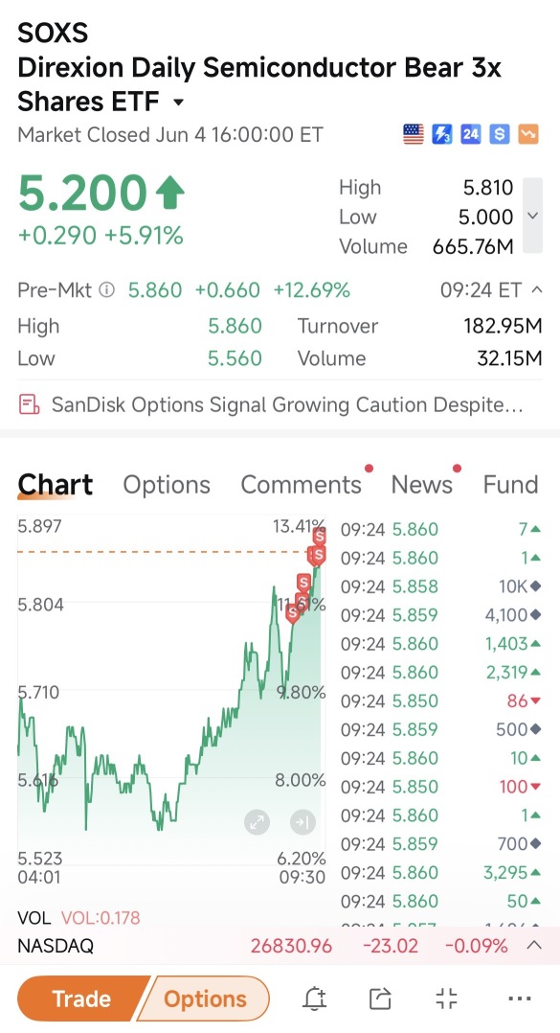Image resolution: width=560 pixels, height=1033 pixels.
Task: Tap the Pre-Mkt info circle icon
Action: pyautogui.click(x=106, y=289)
